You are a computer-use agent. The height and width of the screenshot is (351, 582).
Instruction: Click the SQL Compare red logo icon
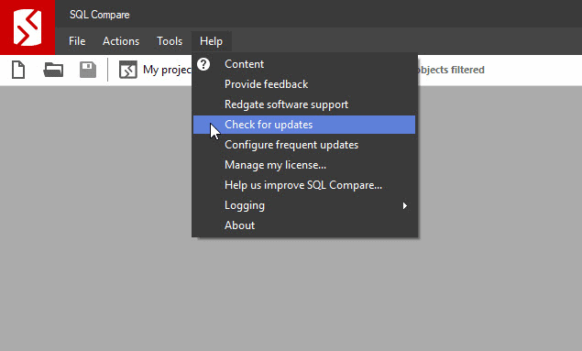click(x=27, y=27)
